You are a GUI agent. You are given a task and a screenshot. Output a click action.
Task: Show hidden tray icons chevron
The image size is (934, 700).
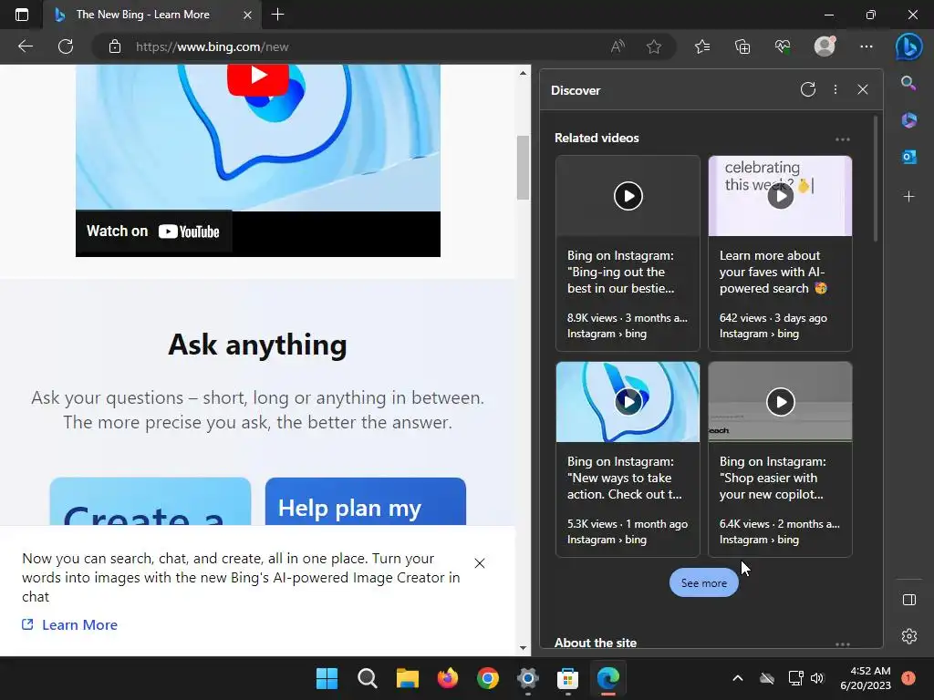pos(737,678)
